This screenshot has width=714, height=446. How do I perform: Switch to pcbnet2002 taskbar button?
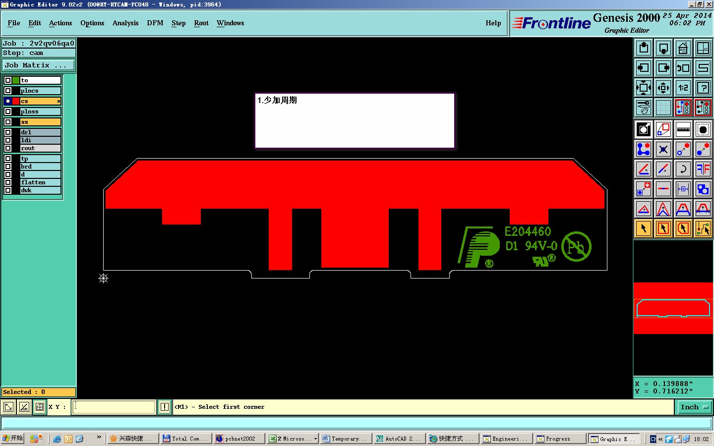tap(240, 439)
